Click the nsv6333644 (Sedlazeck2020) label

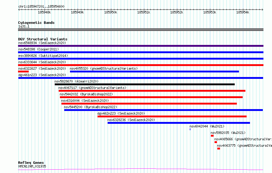(x=42, y=62)
